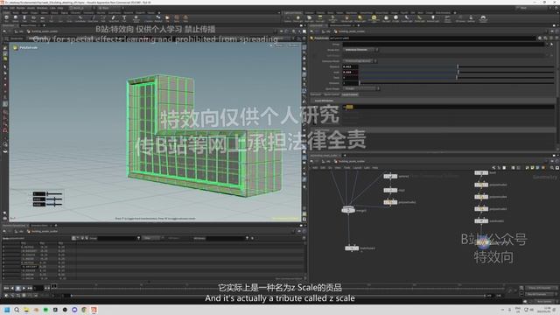The height and width of the screenshot is (315, 560).
Task: Open Group field dropdown arrow in parameters
Action: click(x=546, y=45)
